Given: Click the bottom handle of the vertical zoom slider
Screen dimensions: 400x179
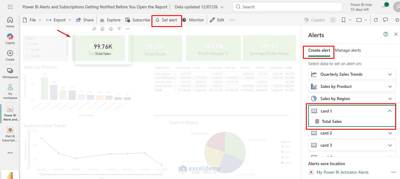Looking at the screenshot, I should point(29,168).
